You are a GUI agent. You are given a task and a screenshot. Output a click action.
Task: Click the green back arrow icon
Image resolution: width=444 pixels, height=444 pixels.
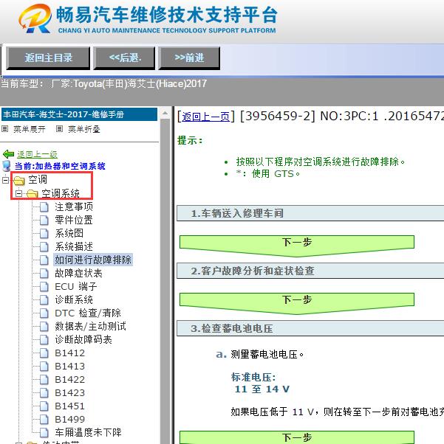point(8,154)
